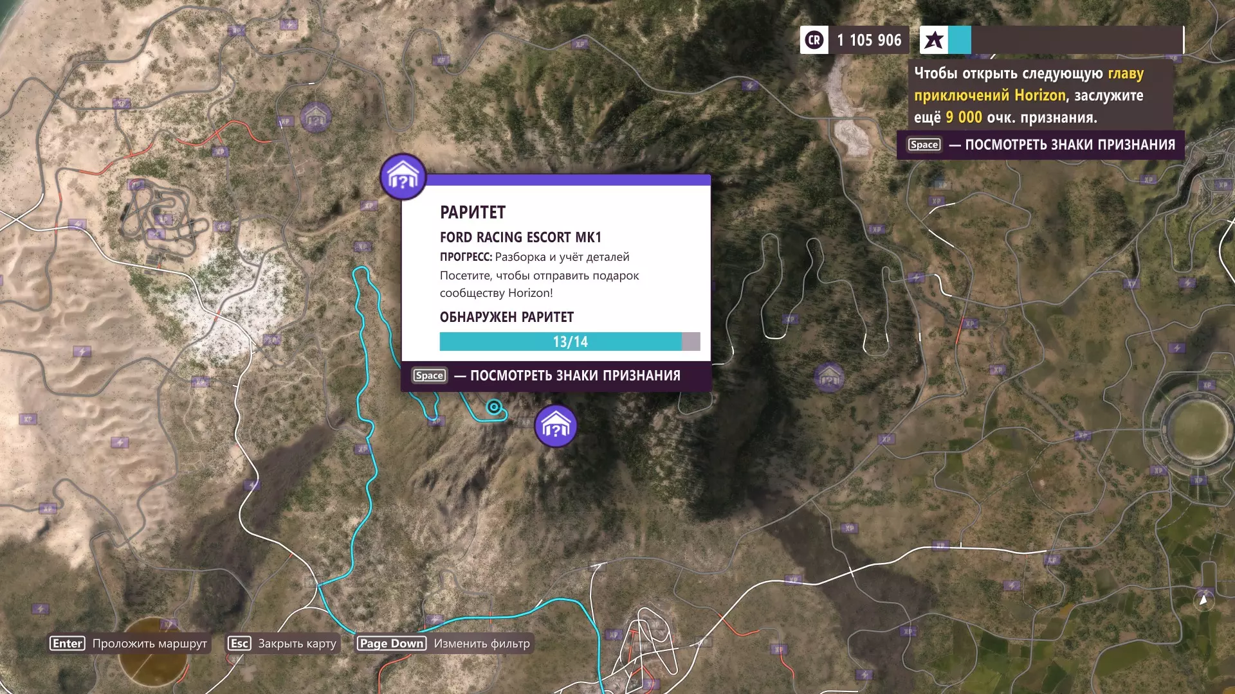Click the circular route destination marker

click(494, 407)
